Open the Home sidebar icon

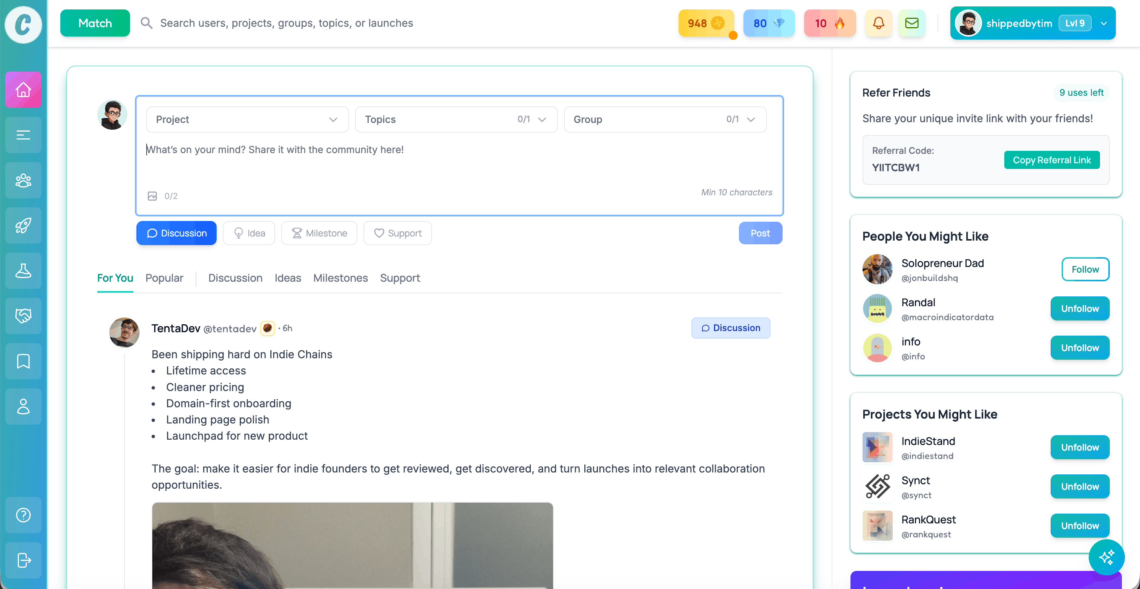[23, 90]
